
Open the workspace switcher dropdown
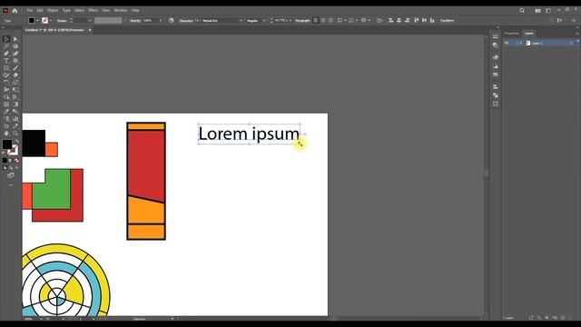tap(548, 10)
